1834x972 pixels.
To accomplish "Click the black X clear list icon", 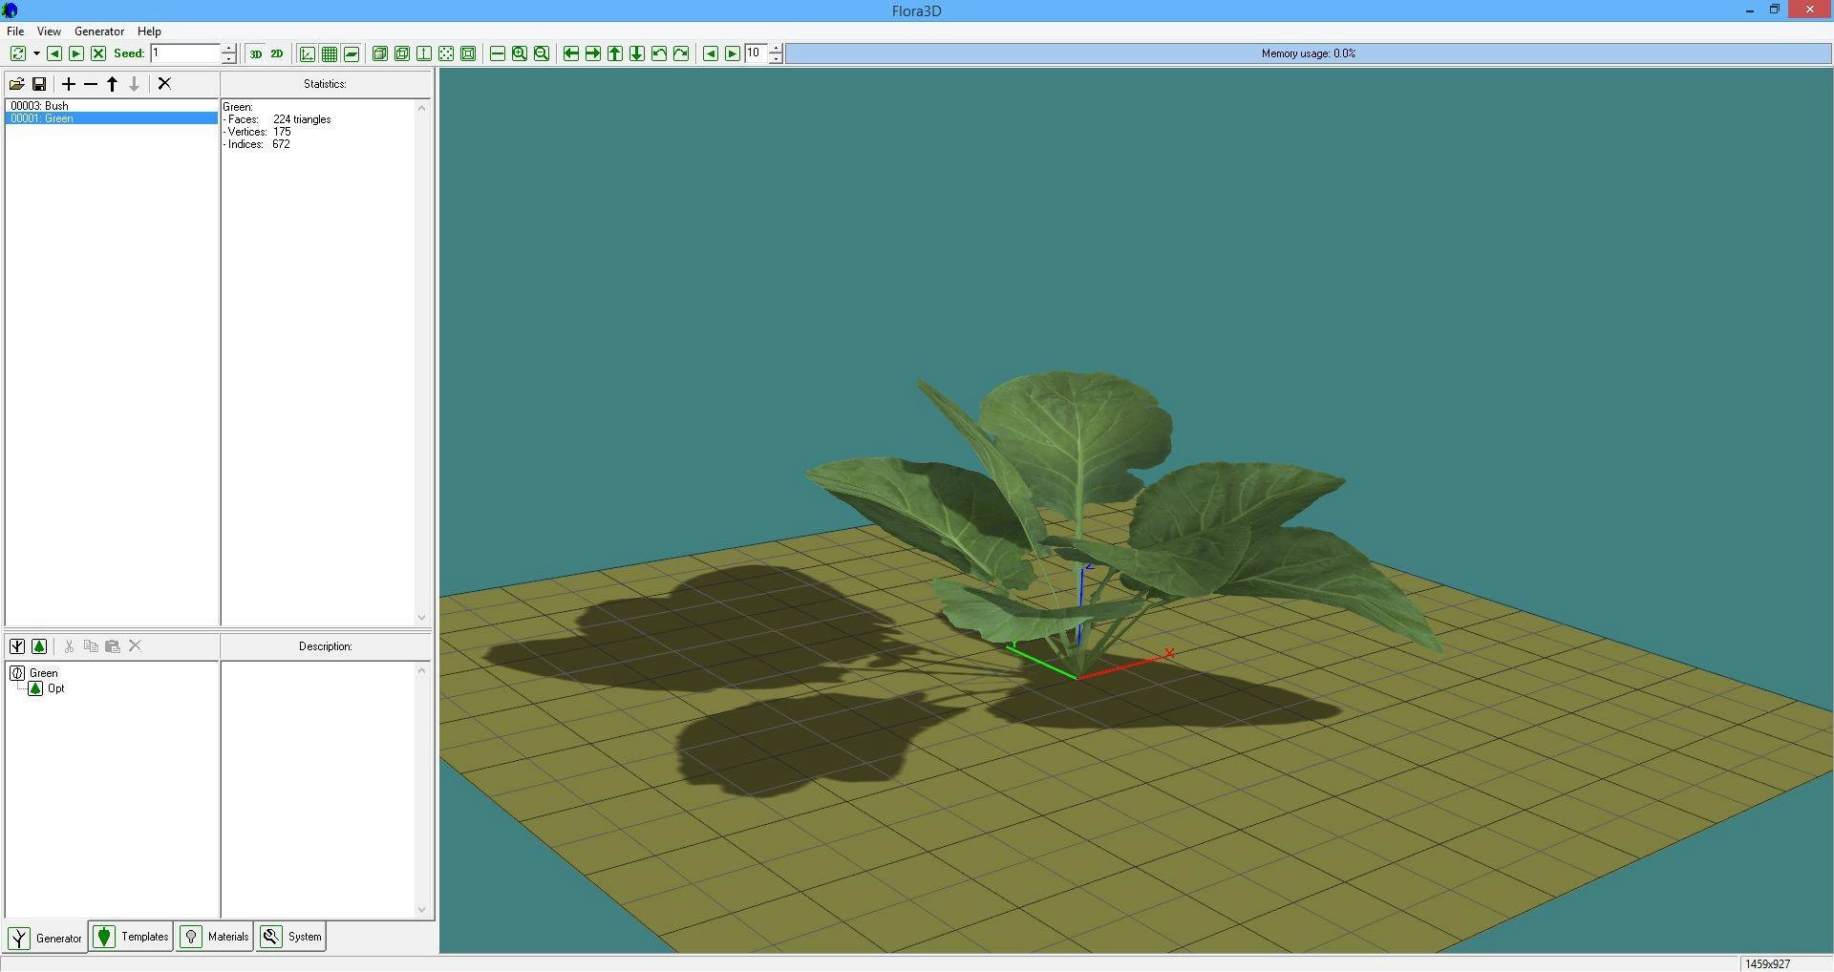I will (164, 84).
